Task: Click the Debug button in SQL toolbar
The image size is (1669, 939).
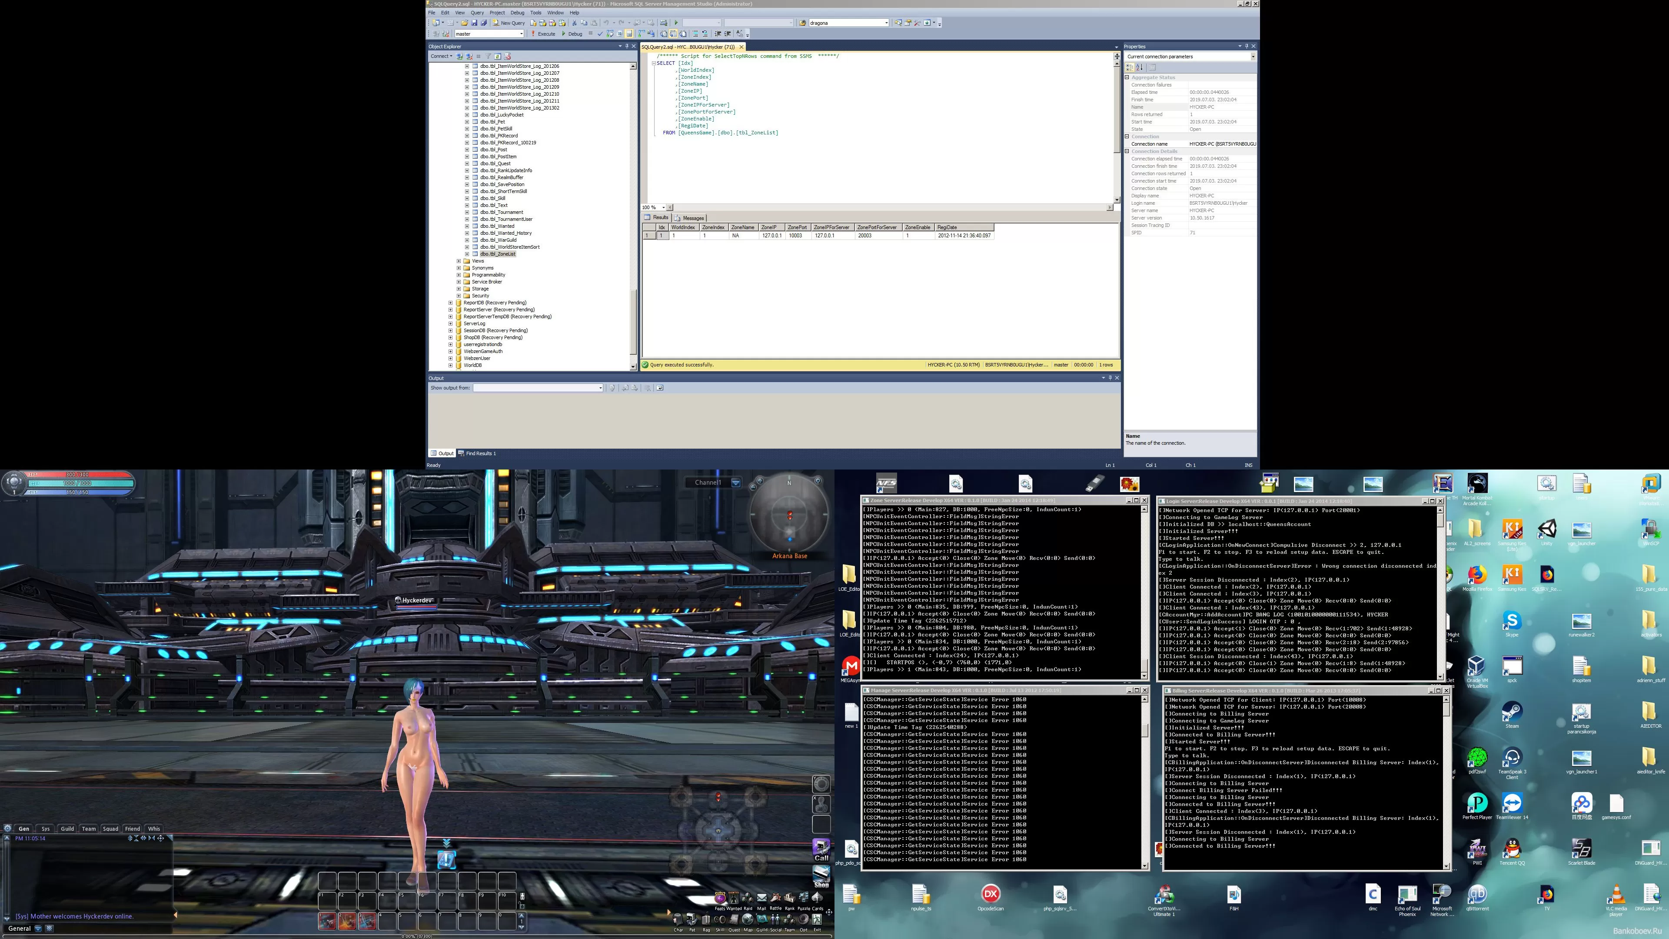Action: click(x=572, y=34)
